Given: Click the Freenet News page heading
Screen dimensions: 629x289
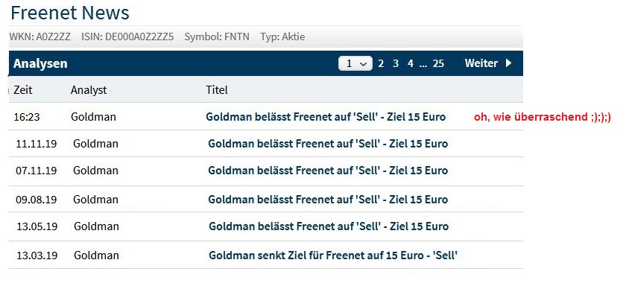Looking at the screenshot, I should point(70,13).
